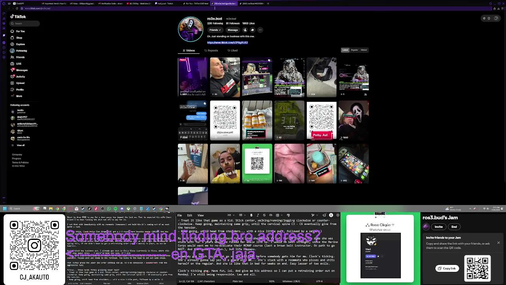This screenshot has width=506, height=285.
Task: Open the highlighted tiktok.com bio link
Action: point(228,43)
